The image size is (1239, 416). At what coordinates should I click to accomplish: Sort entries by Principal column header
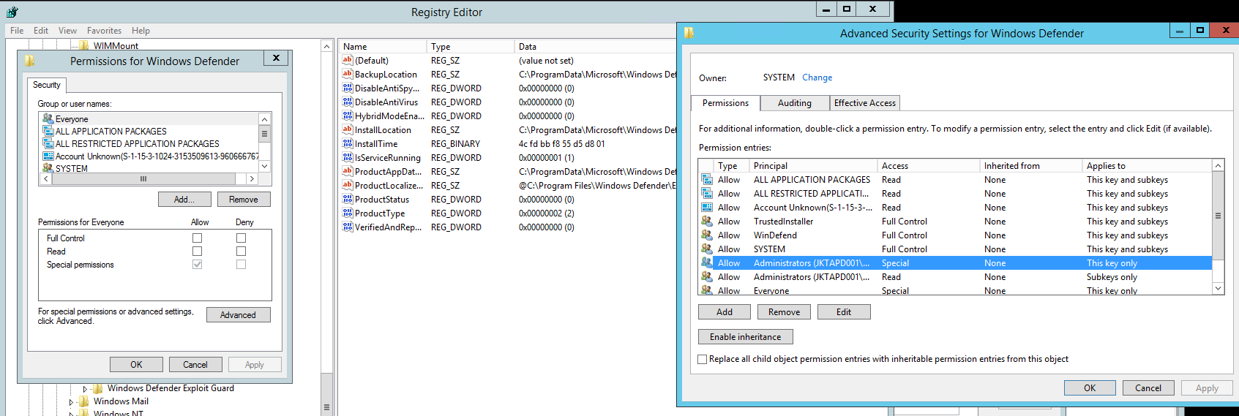814,166
